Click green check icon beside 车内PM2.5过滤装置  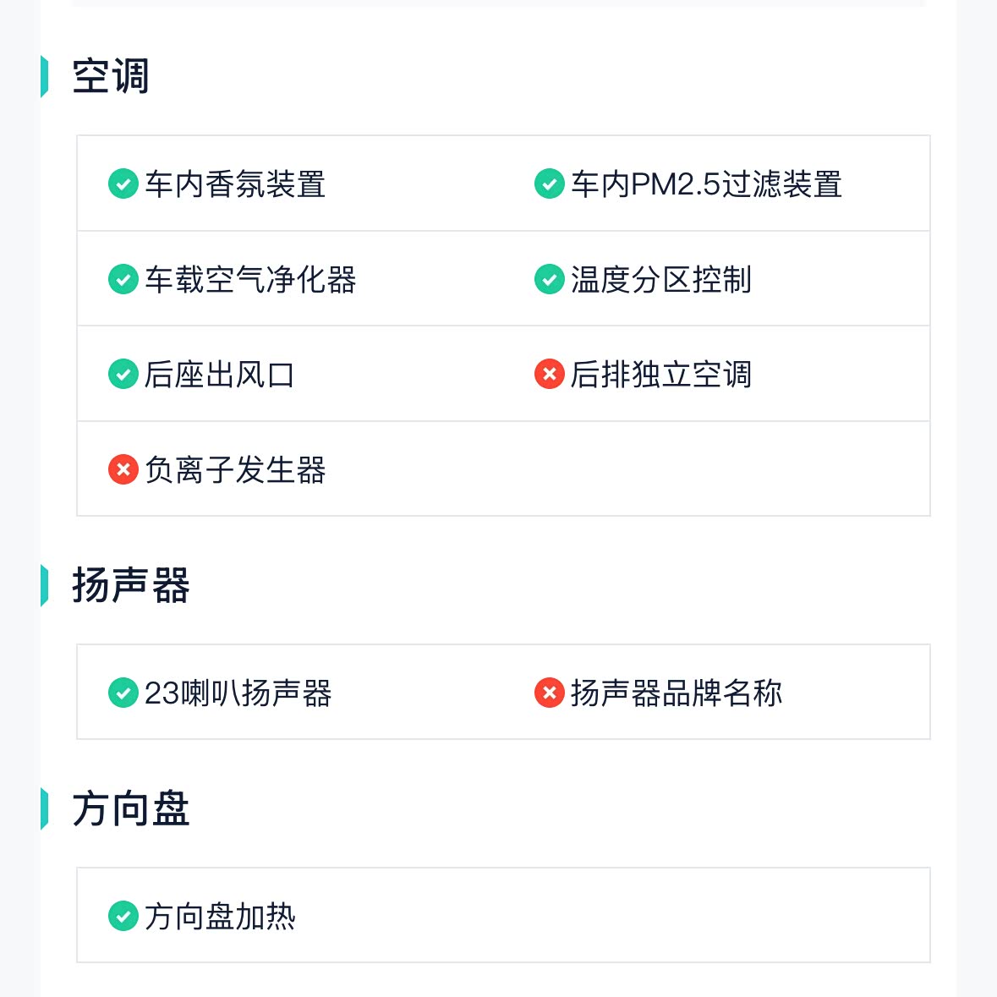pos(550,184)
